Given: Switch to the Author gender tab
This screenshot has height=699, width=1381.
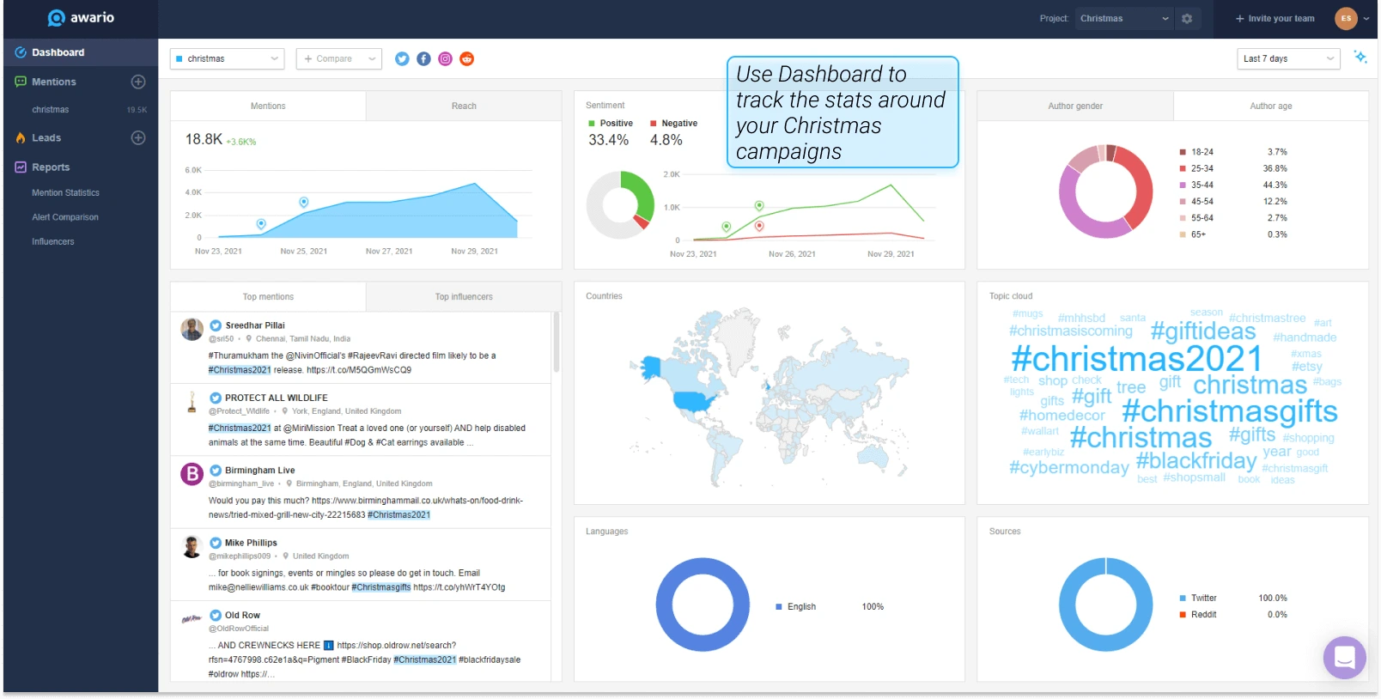Looking at the screenshot, I should tap(1075, 106).
